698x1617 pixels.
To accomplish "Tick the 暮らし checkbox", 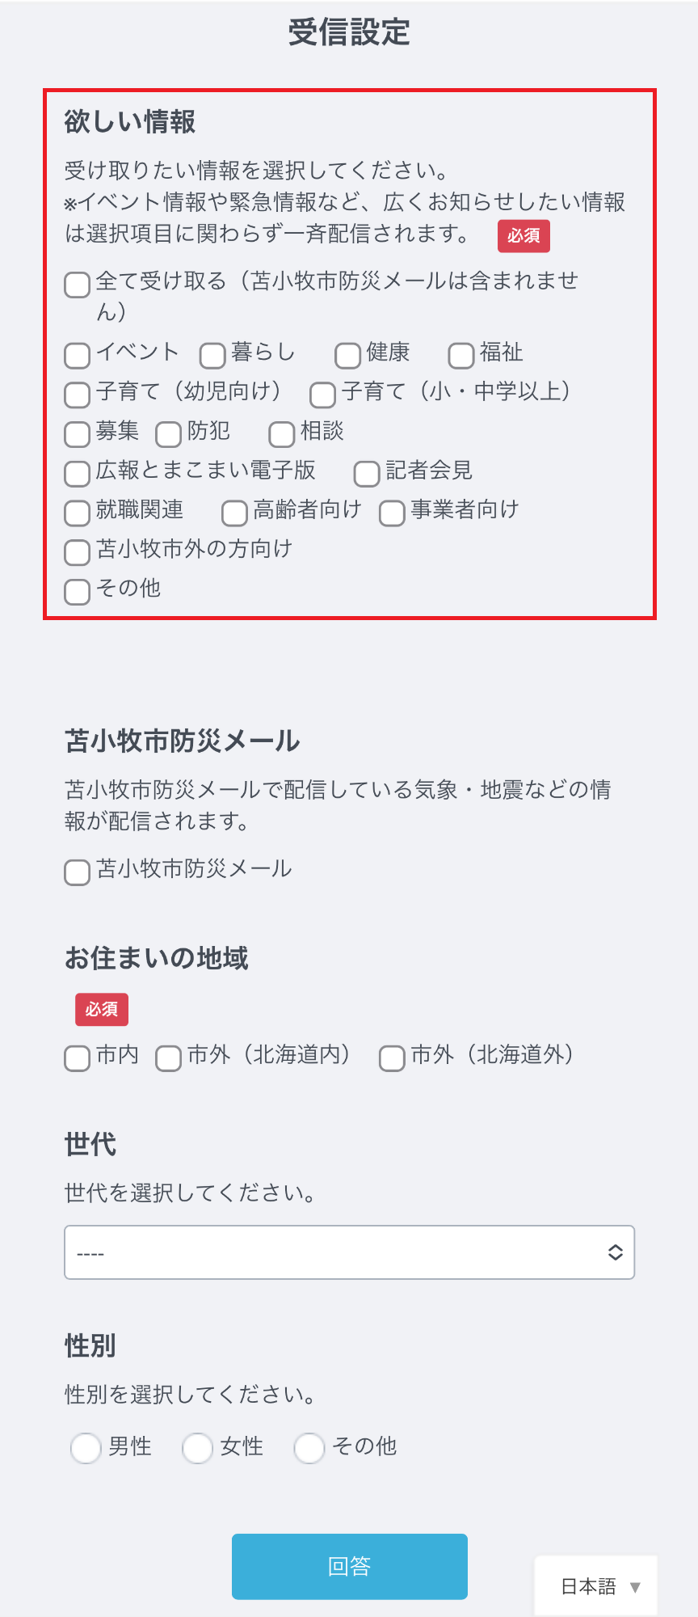I will 212,356.
